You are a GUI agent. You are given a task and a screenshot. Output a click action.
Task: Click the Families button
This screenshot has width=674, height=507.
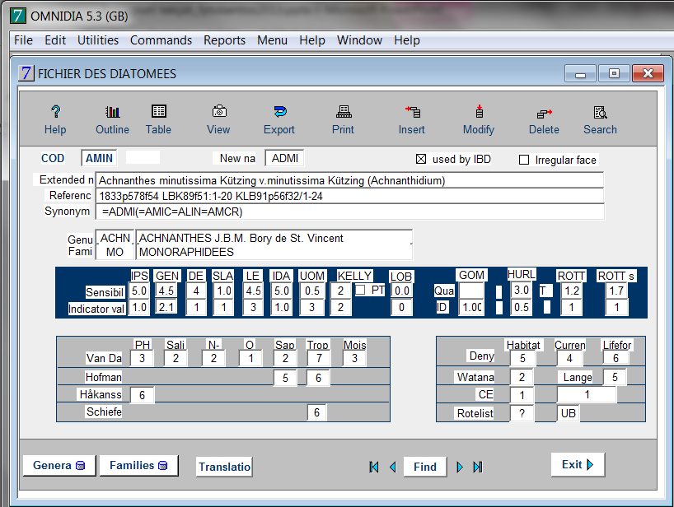[x=139, y=465]
